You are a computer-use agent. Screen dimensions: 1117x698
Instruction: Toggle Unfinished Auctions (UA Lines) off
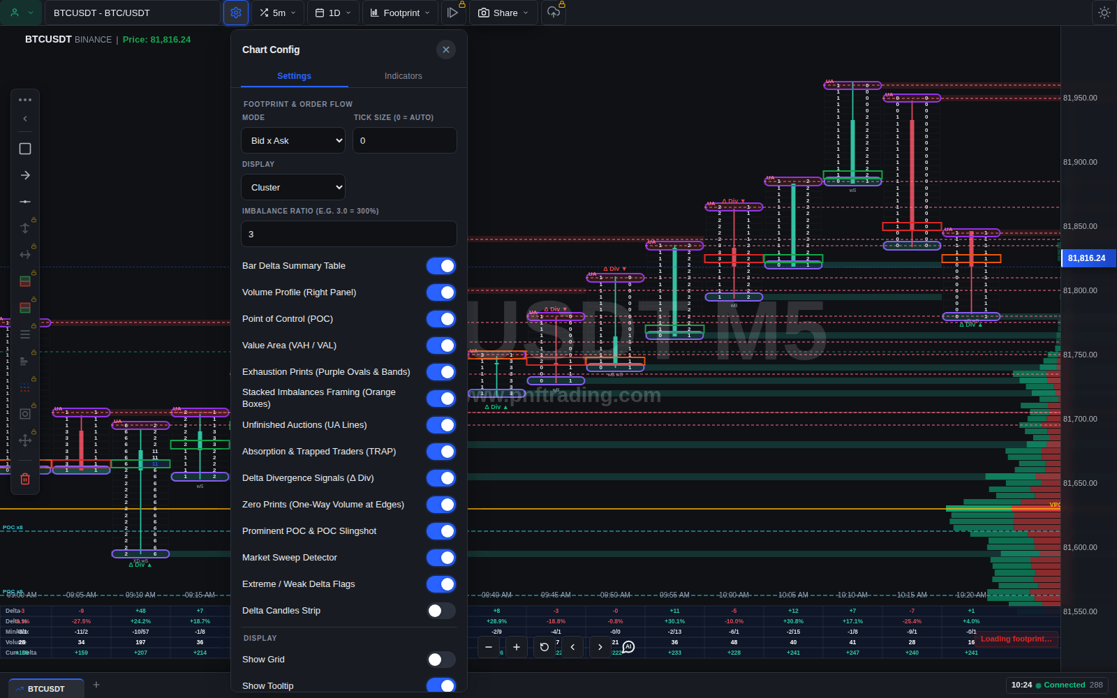[441, 425]
